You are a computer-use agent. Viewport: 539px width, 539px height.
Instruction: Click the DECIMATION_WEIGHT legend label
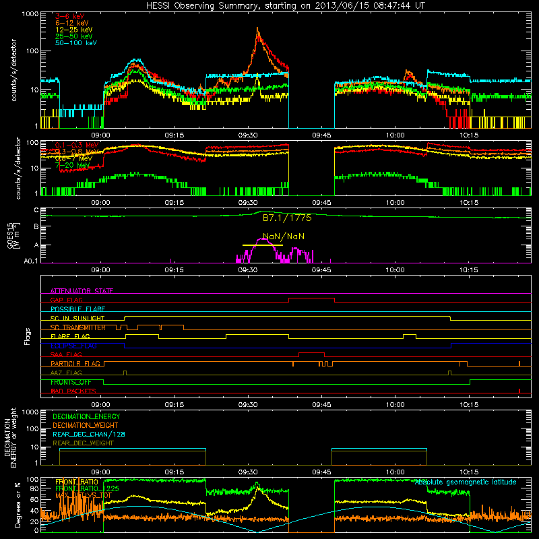click(86, 425)
